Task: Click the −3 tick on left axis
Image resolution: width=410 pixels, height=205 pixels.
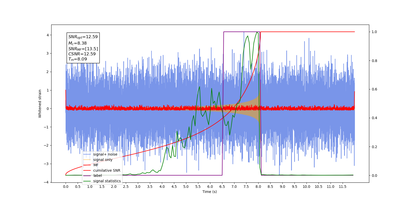Action: (46, 164)
